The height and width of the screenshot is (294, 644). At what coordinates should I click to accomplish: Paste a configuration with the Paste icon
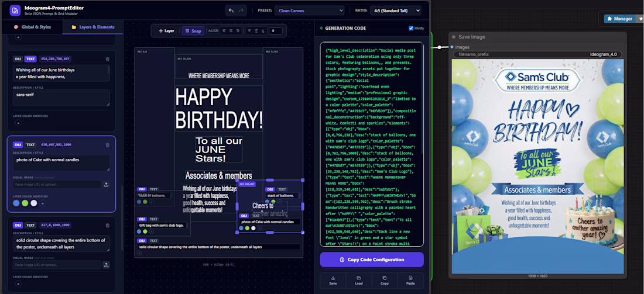410,281
